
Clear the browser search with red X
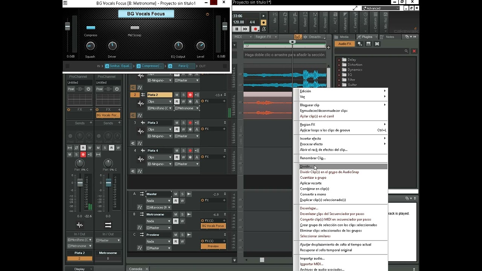click(x=414, y=51)
